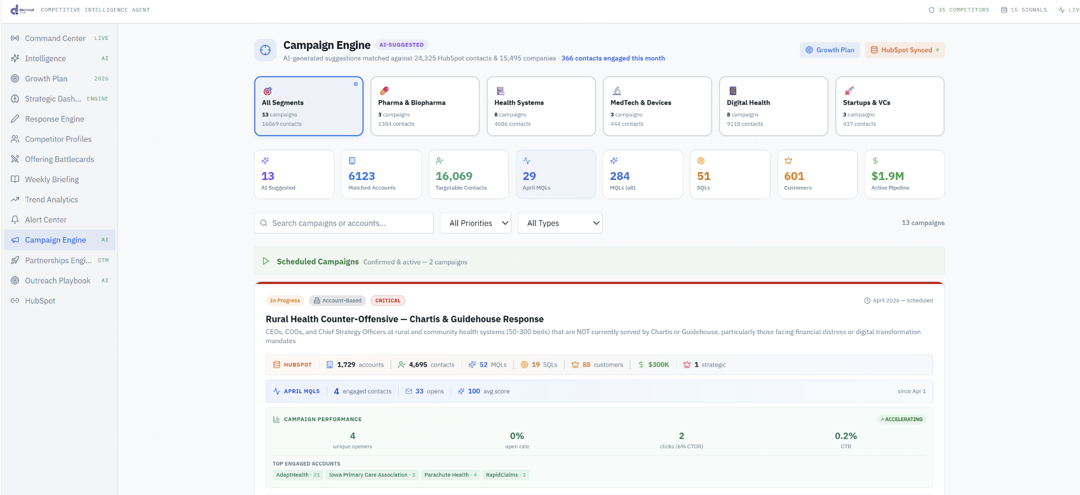Click AdaptHealth engaged account chip

pos(298,475)
